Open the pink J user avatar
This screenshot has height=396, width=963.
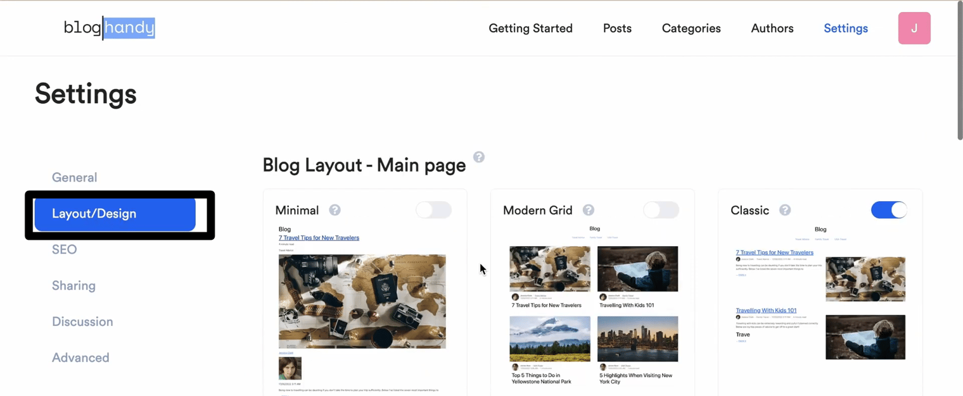pyautogui.click(x=914, y=28)
